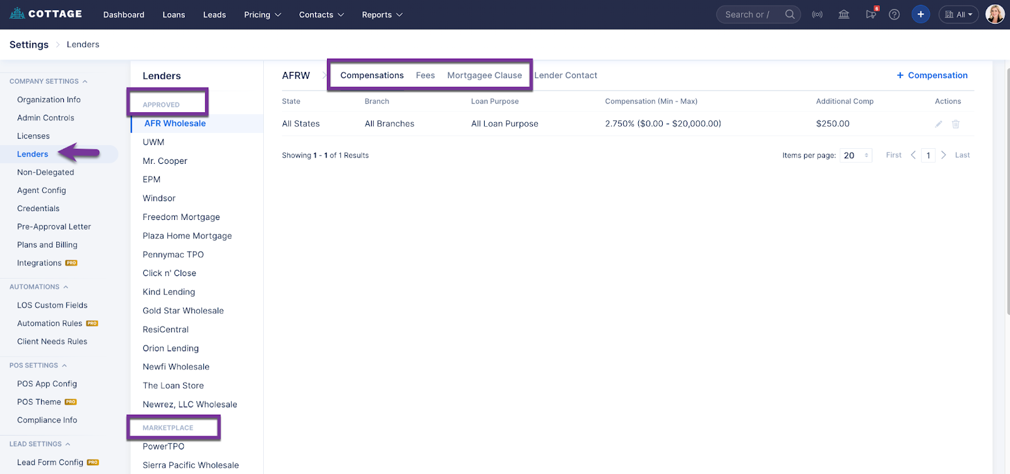This screenshot has height=474, width=1010.
Task: Open the All organization dropdown
Action: [958, 14]
